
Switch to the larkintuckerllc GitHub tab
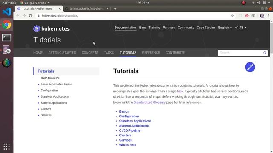point(87,8)
